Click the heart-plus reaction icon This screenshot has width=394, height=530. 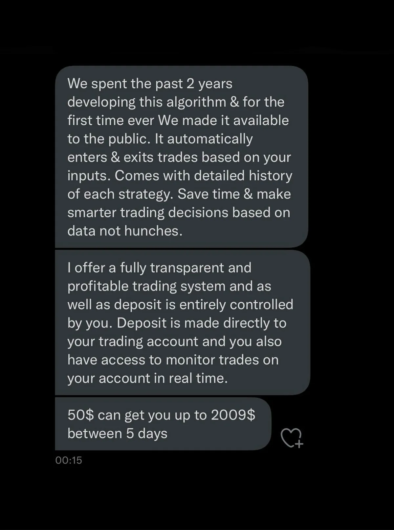(x=292, y=438)
